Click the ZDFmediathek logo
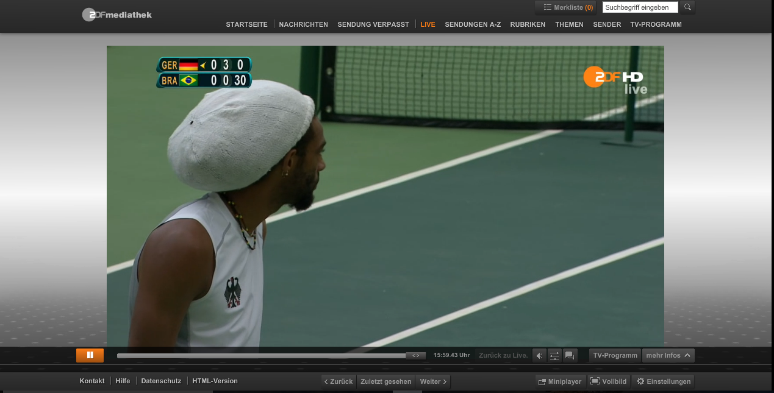 (x=117, y=14)
